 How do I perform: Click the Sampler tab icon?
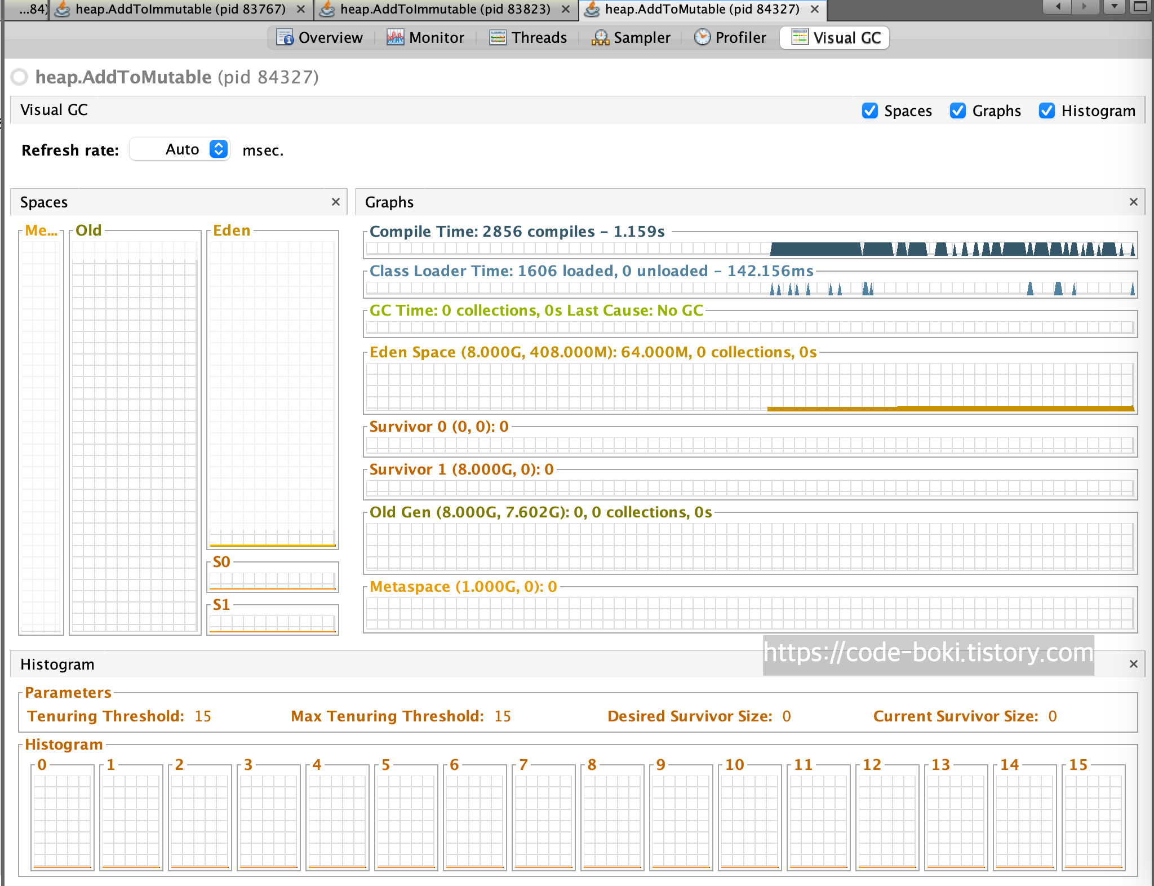[600, 38]
